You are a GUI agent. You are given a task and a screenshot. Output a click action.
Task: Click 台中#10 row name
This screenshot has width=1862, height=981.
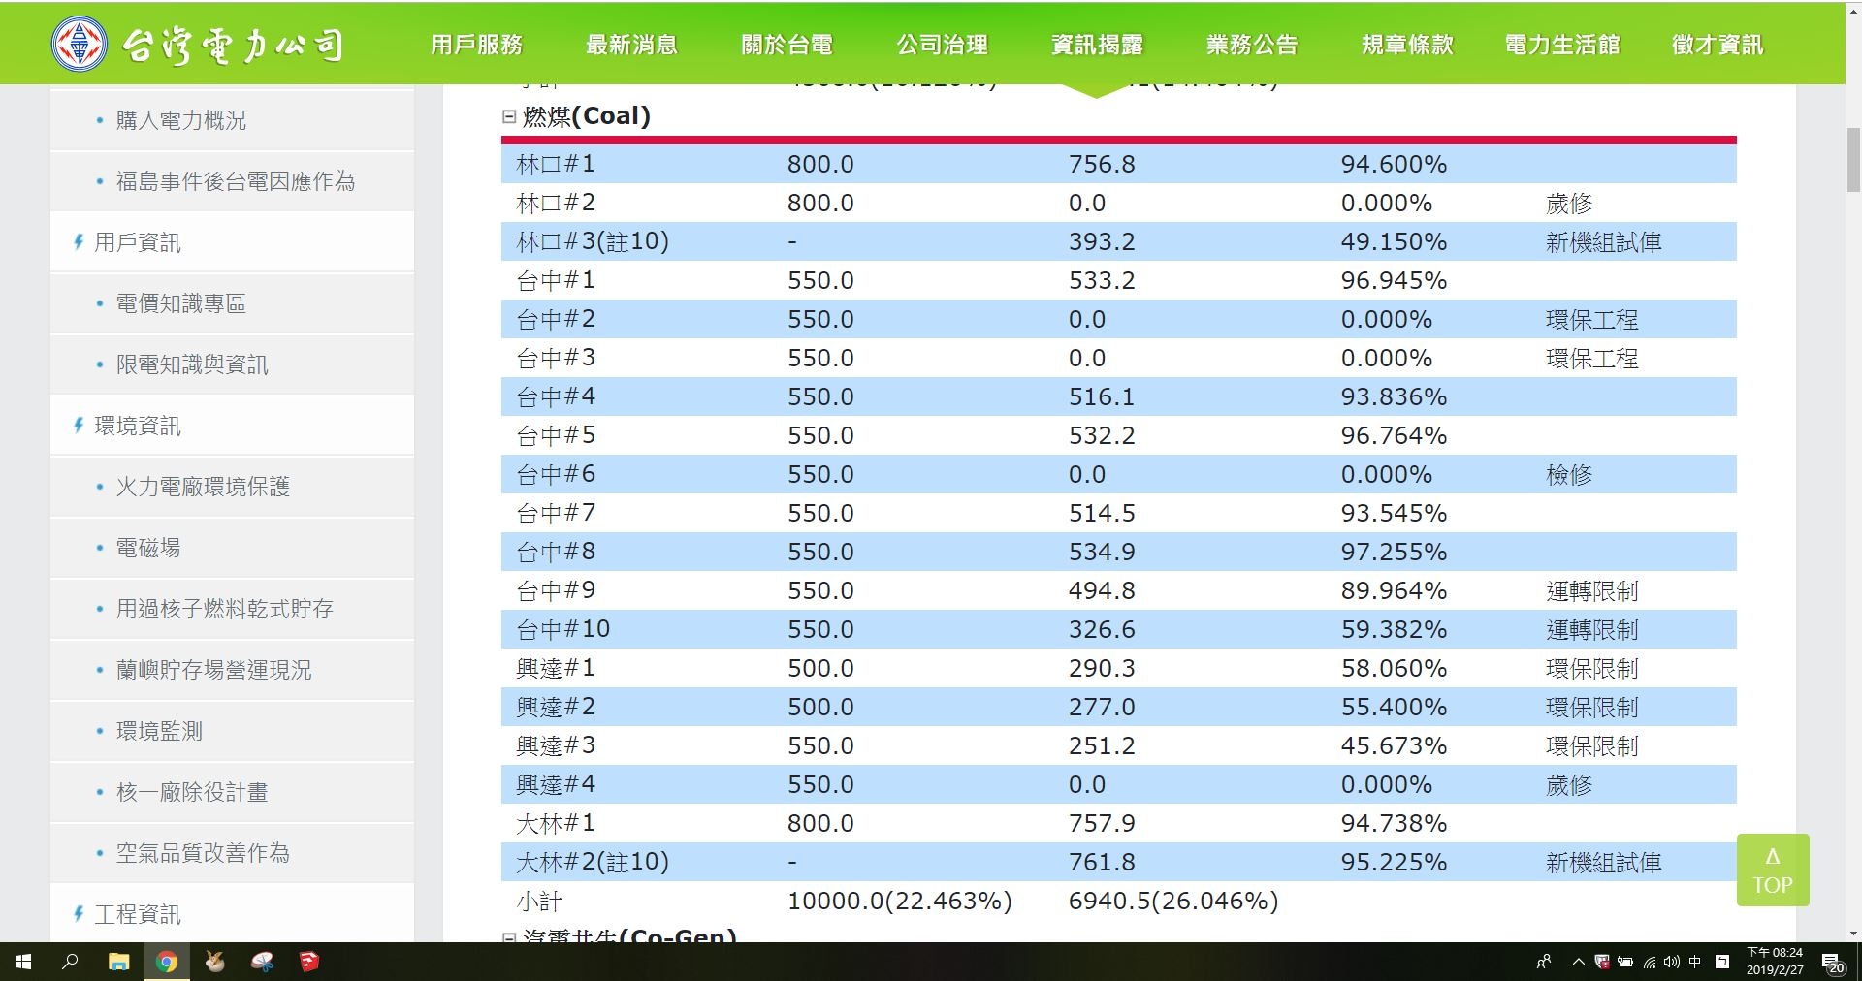(x=562, y=629)
